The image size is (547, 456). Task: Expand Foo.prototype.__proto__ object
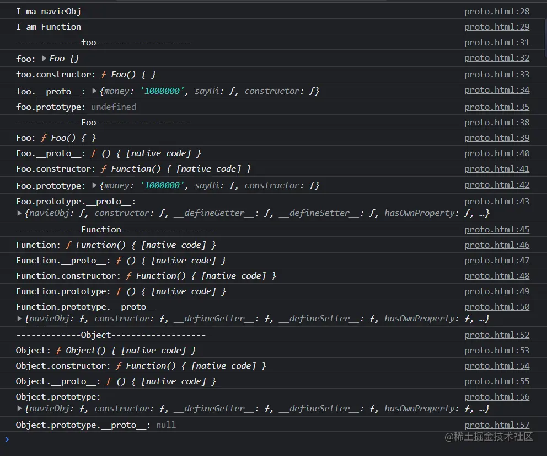(19, 213)
